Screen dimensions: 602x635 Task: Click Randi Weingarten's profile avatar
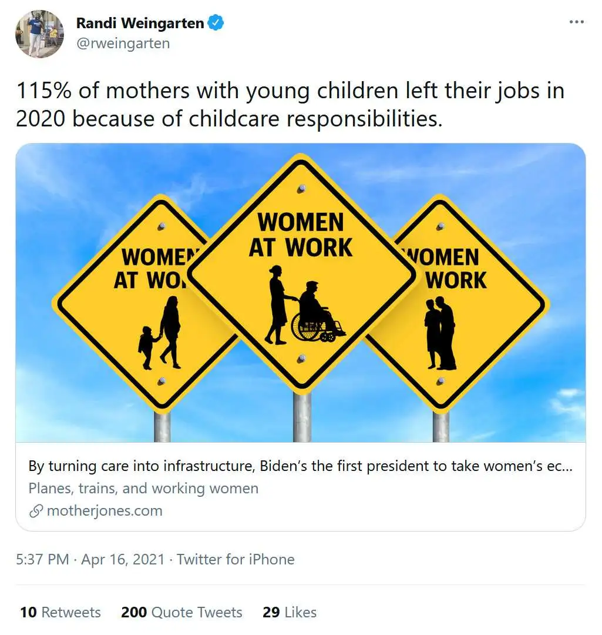coord(39,34)
